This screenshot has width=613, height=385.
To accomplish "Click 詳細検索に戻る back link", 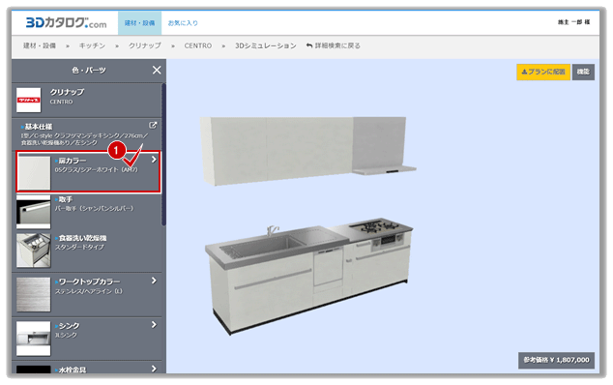I will pyautogui.click(x=333, y=45).
